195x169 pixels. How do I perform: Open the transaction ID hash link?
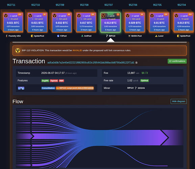91,63
